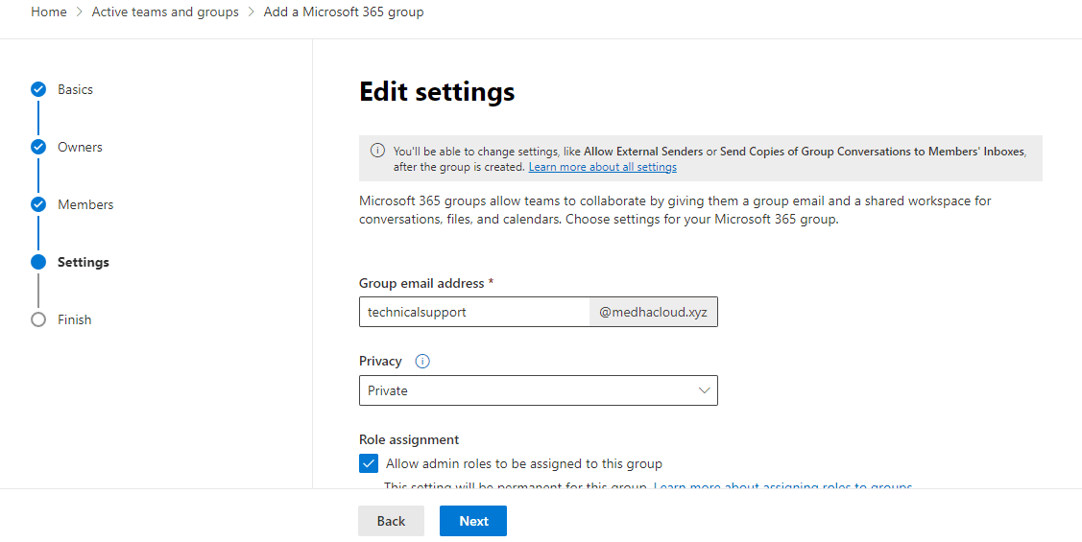
Task: Click the empty Finish step circle
Action: [38, 319]
